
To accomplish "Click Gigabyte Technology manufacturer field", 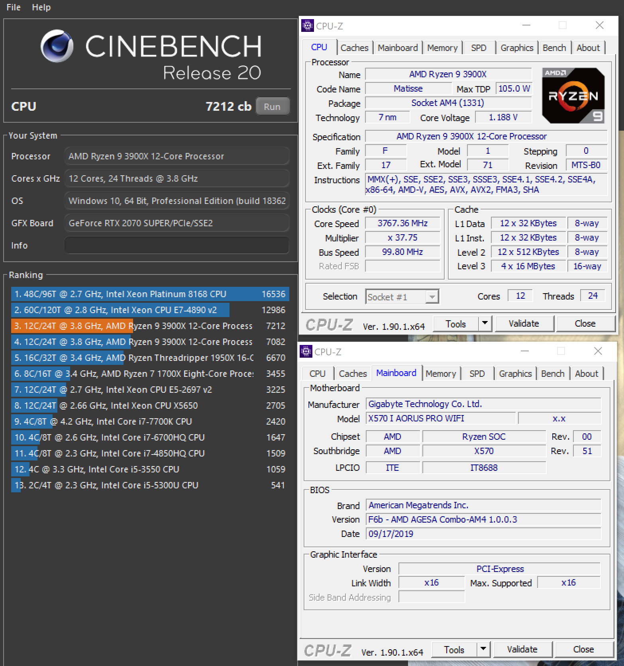I will tap(484, 404).
